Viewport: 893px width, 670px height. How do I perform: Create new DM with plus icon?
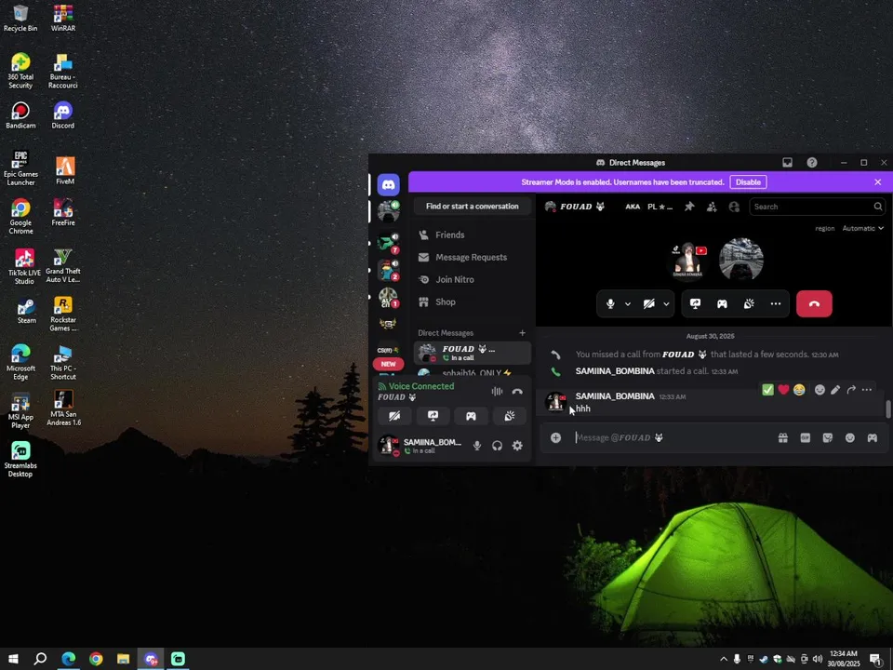coord(522,333)
